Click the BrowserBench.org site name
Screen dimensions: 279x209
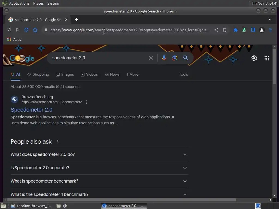pos(37,97)
